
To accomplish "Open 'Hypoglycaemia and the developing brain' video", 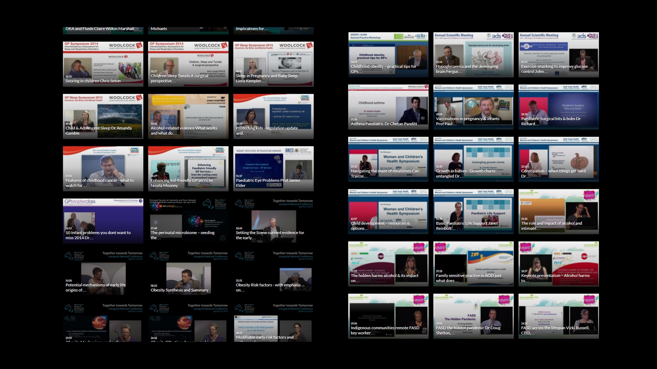I will (473, 55).
